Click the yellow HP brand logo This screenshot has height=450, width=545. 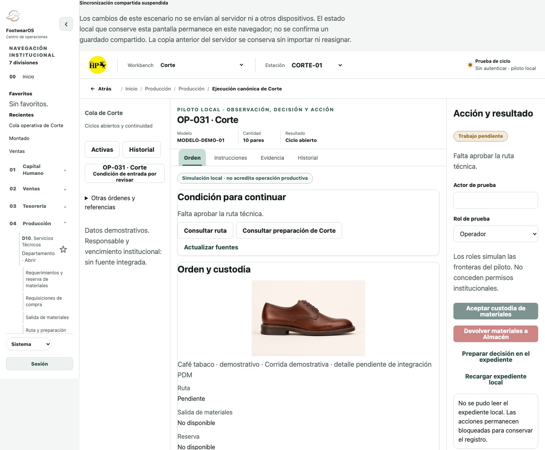click(98, 65)
